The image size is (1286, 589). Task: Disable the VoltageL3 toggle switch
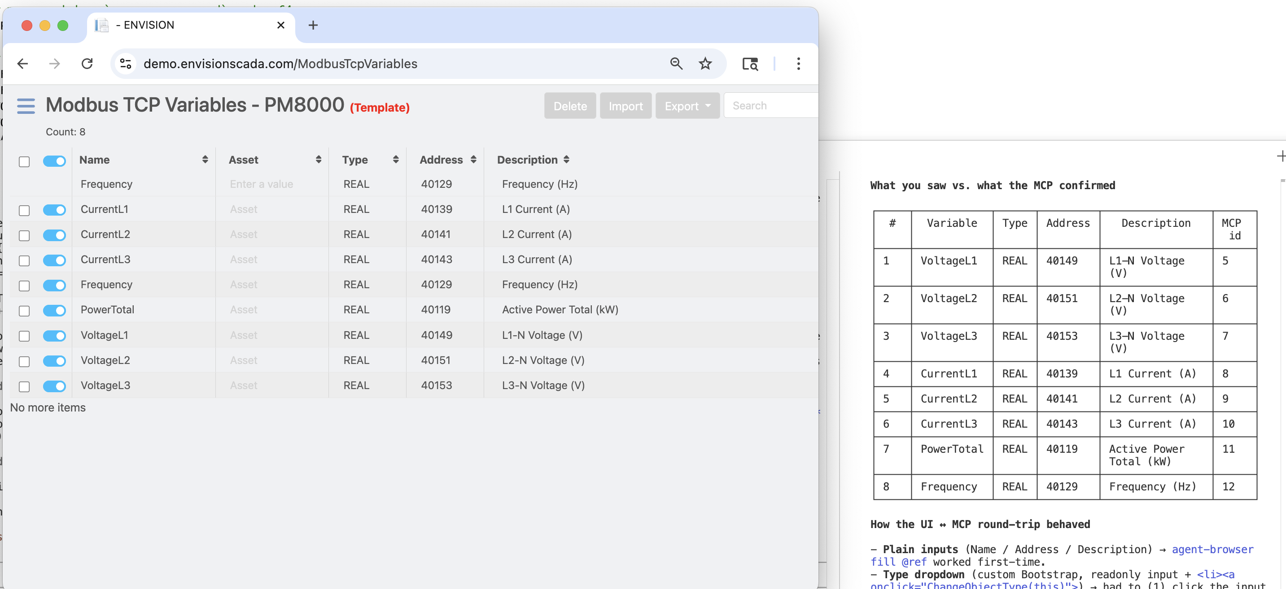(x=54, y=386)
